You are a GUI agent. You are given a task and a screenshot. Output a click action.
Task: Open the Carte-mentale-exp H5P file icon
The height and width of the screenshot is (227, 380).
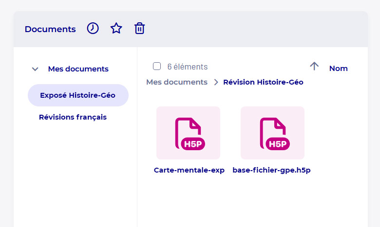pos(188,133)
